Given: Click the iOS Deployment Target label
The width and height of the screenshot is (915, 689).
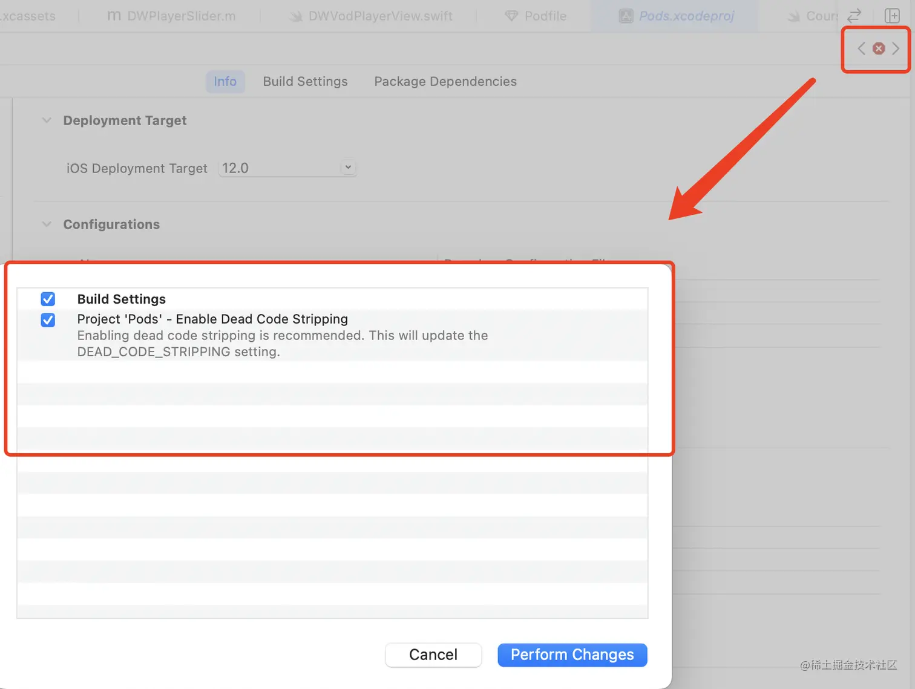Looking at the screenshot, I should [x=137, y=168].
